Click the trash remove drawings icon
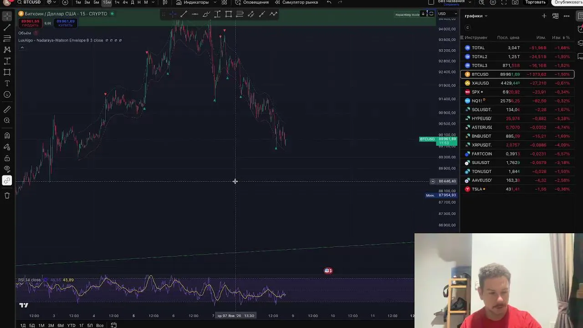 7,195
